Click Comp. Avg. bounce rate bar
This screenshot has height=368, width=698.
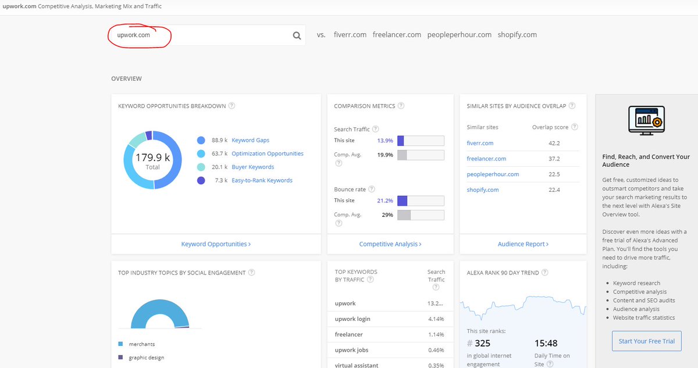tap(421, 215)
